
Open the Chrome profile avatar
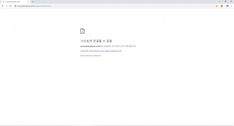(227, 6)
